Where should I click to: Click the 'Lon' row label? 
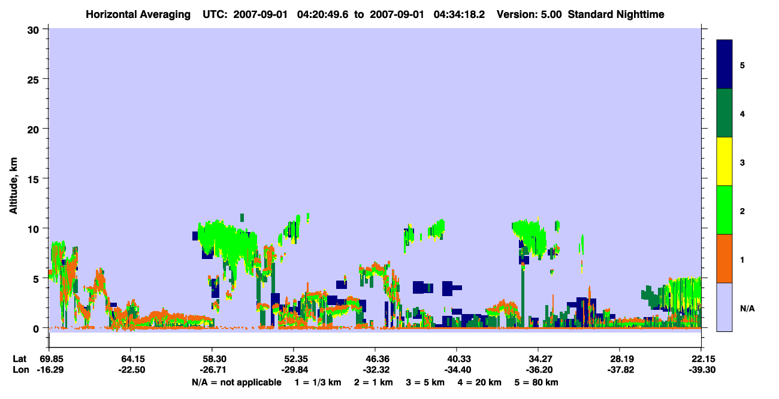click(x=20, y=370)
